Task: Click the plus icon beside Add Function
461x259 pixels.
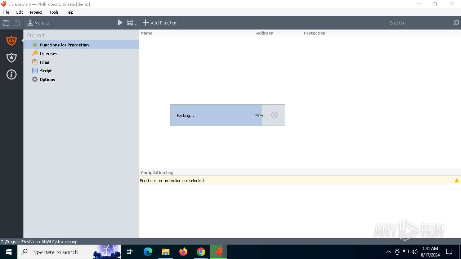Action: tap(146, 23)
